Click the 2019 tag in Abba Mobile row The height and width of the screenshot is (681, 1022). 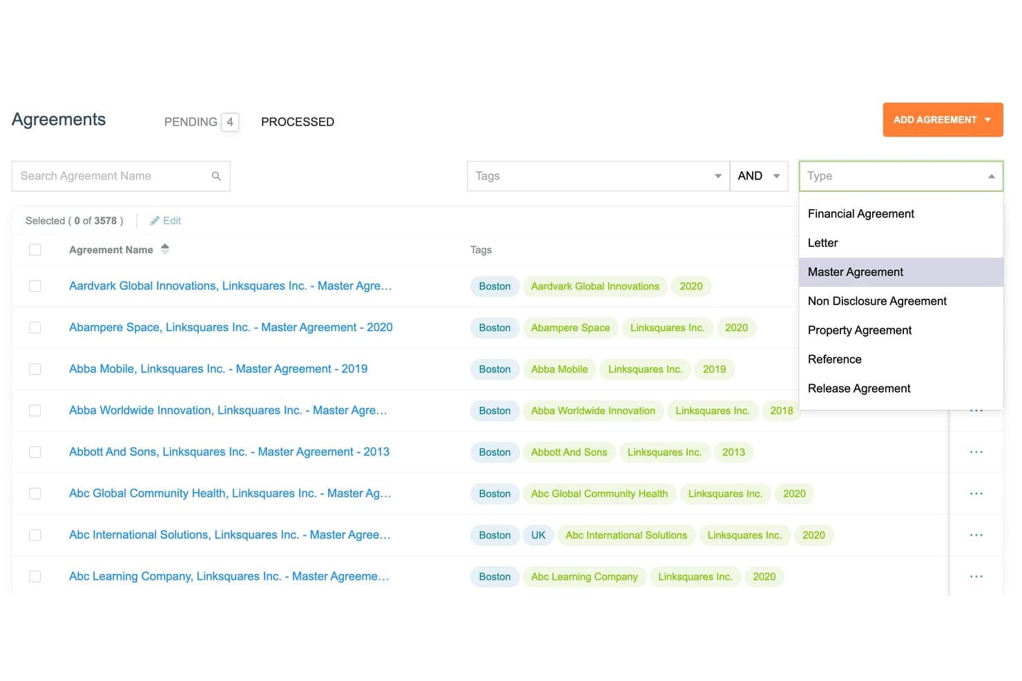click(714, 369)
